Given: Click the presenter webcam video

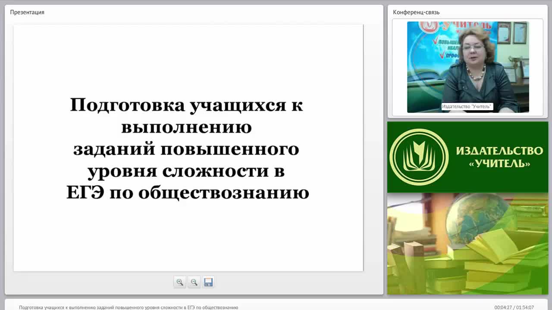Looking at the screenshot, I should [x=468, y=67].
